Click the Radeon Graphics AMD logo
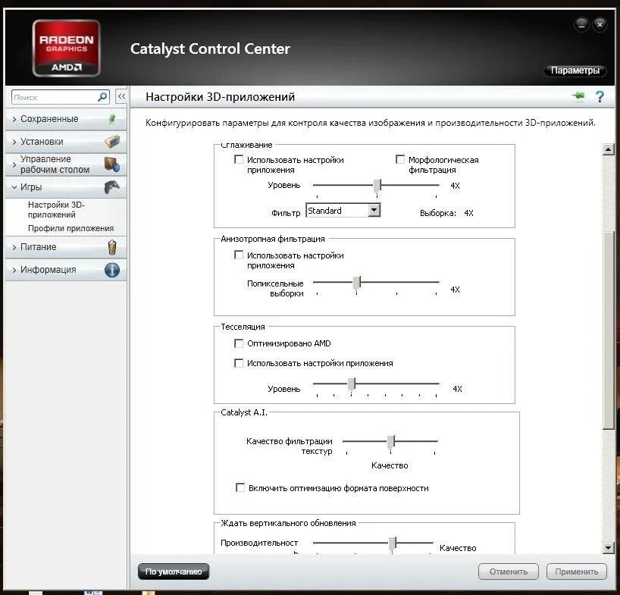 [67, 48]
